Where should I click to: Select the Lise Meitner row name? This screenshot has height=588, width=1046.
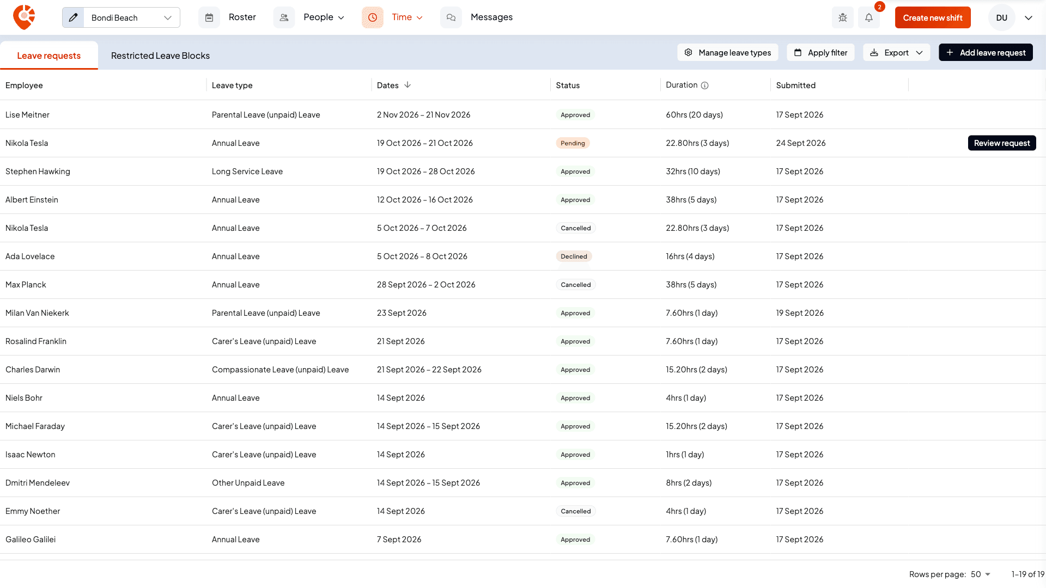(27, 115)
